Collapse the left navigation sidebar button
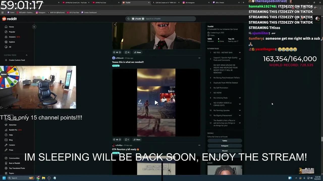 [x=34, y=27]
